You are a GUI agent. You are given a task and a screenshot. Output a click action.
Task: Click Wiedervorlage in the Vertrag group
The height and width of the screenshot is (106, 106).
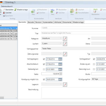click(21, 10)
